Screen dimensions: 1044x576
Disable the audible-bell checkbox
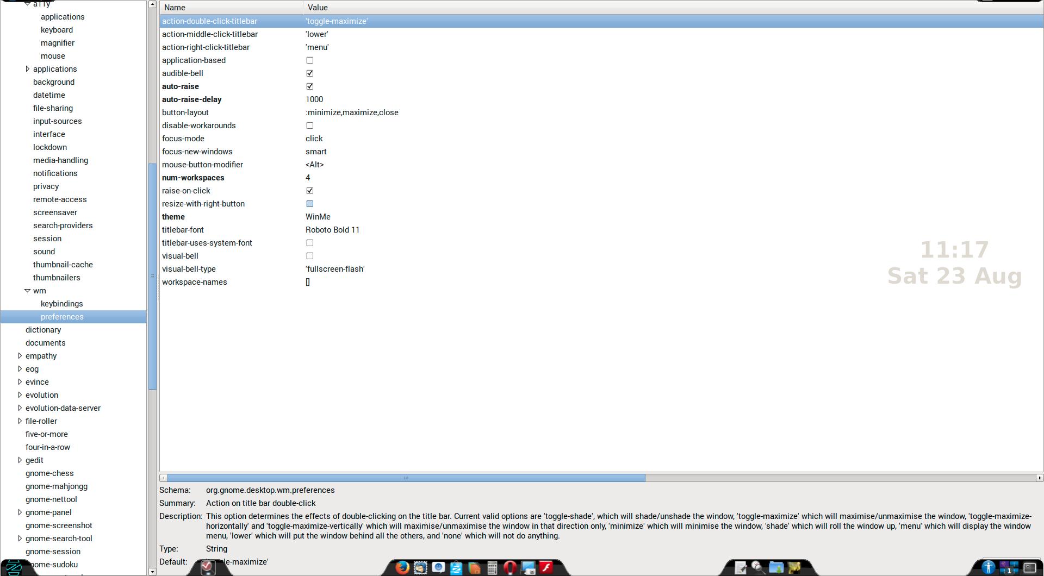coord(310,73)
